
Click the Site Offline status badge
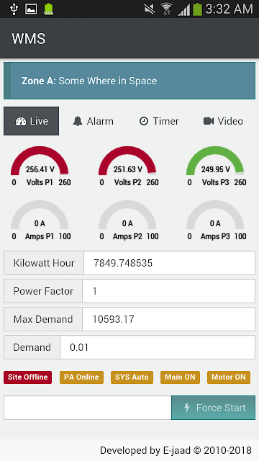click(27, 377)
